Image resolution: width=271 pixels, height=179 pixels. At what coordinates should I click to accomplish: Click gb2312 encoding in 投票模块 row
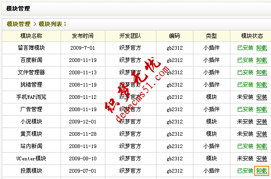tap(175, 171)
